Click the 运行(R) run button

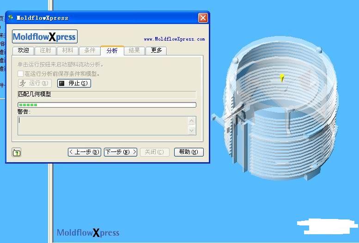(x=35, y=83)
